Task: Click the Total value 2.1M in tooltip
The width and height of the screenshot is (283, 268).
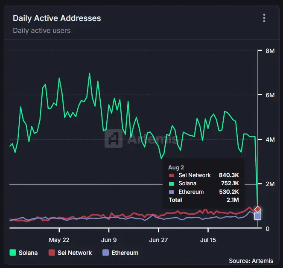Action: coord(233,200)
